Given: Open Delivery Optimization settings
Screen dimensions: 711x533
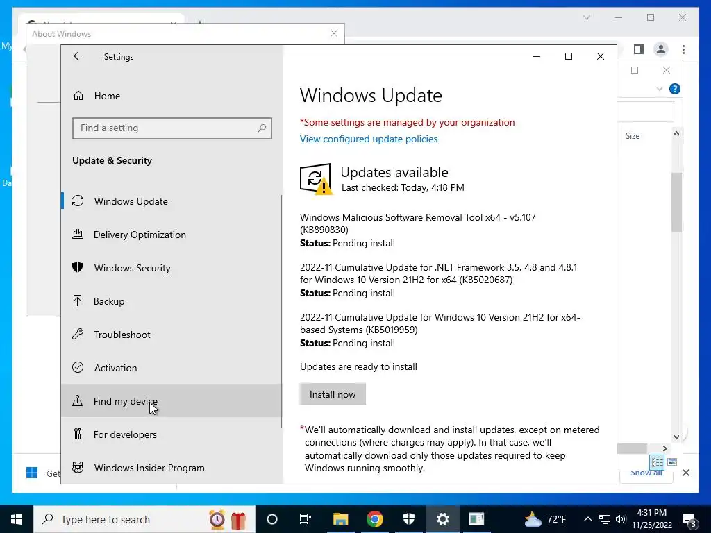Looking at the screenshot, I should [172, 235].
